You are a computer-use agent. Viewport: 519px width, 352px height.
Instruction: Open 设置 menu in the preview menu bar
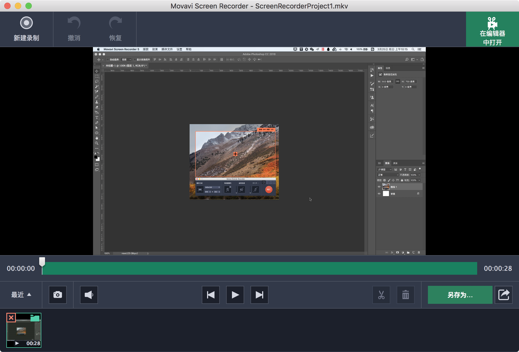(x=179, y=49)
